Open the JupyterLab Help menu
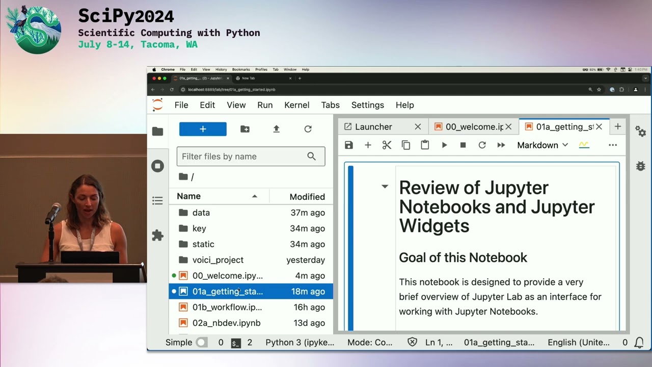 pos(405,105)
